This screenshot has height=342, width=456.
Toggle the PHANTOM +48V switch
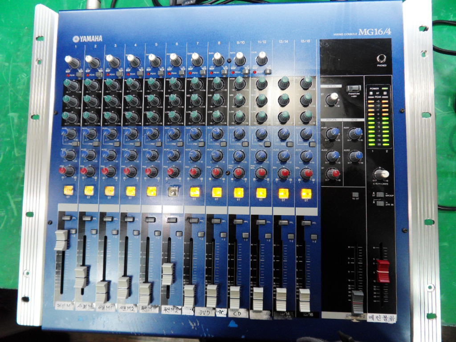click(354, 89)
